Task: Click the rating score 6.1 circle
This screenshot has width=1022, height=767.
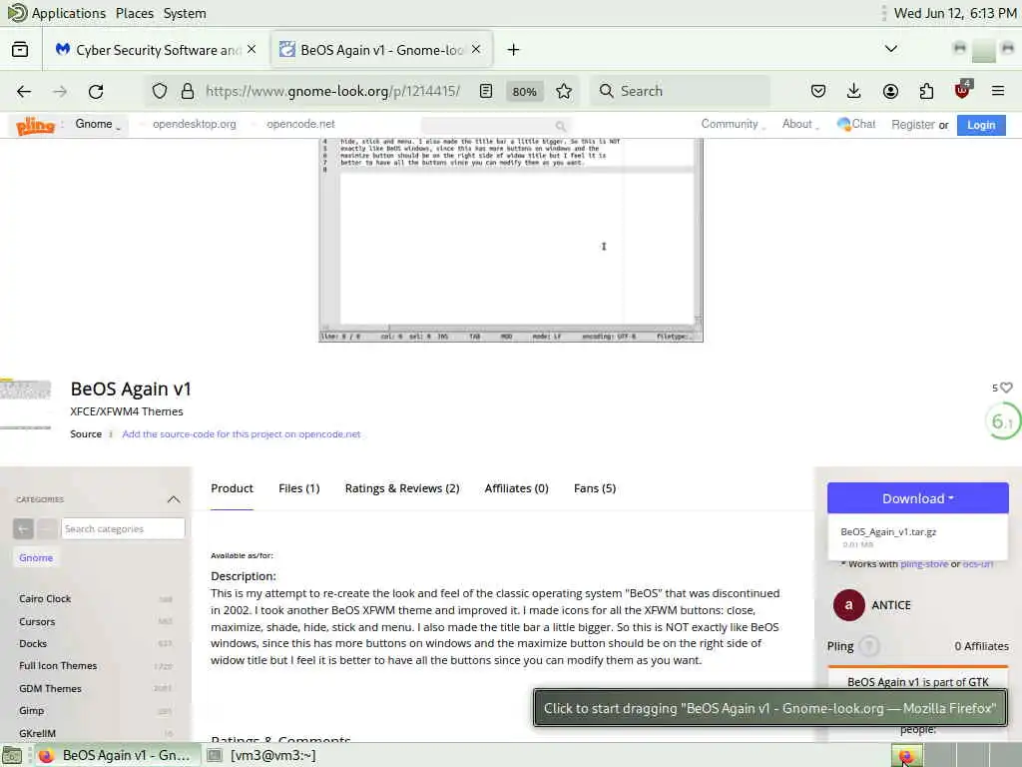Action: coord(1002,422)
